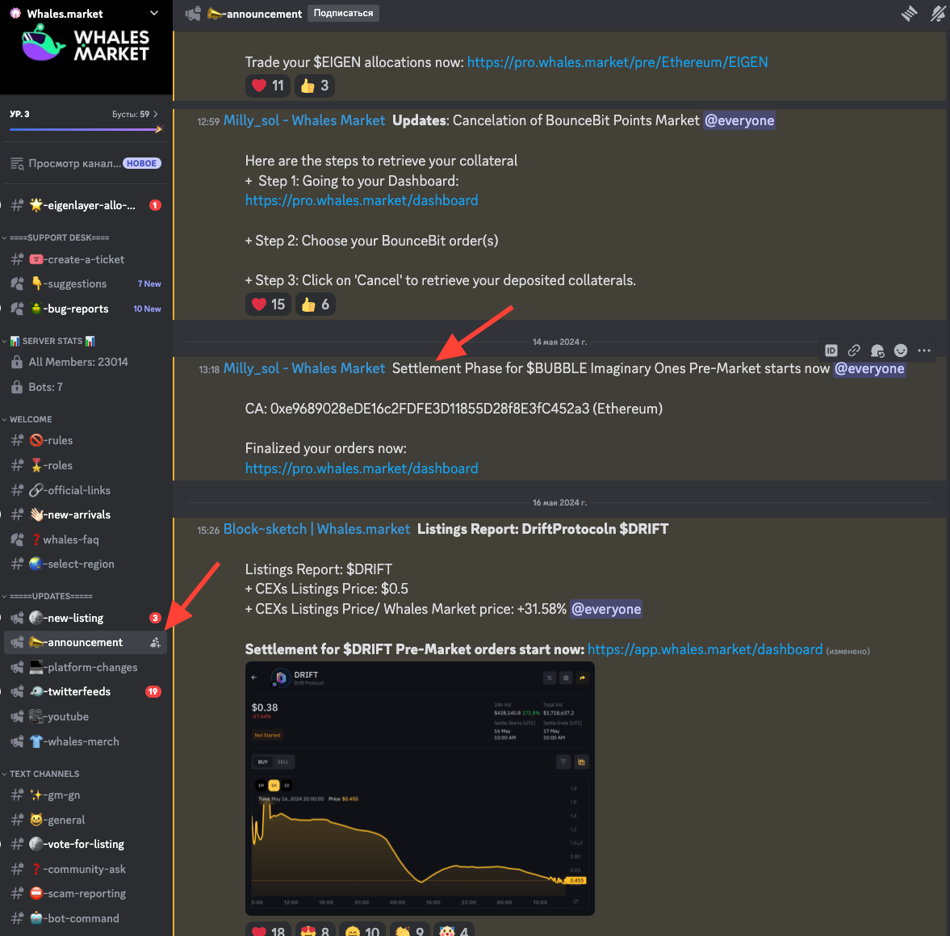Click @everyone mention in $BUBBLE settlement message
Viewport: 950px width, 936px height.
[869, 368]
